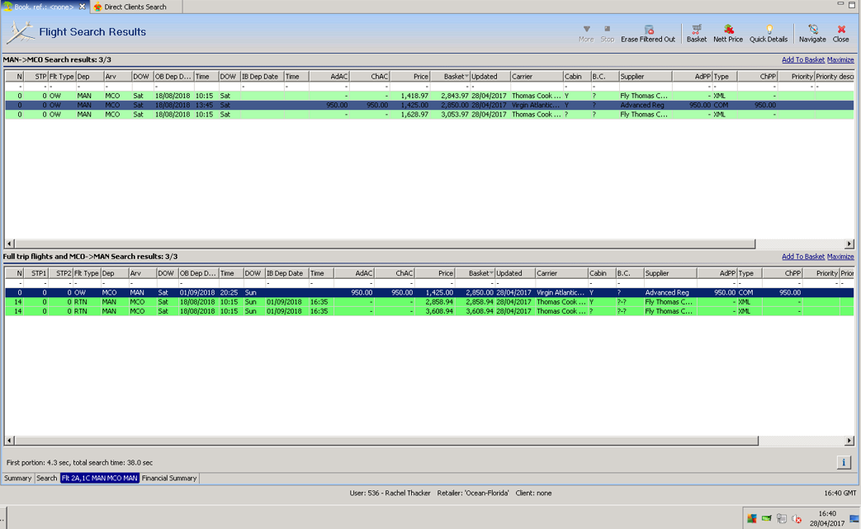Select upper table row priced 1,418.97
This screenshot has height=529, width=861.
pos(429,96)
